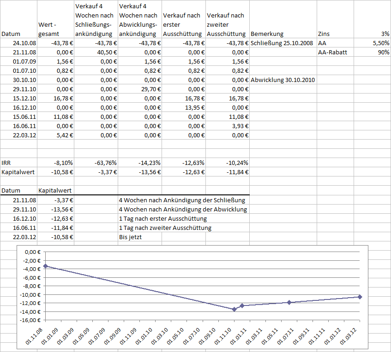Select the date cell 01.07.09

click(19, 61)
